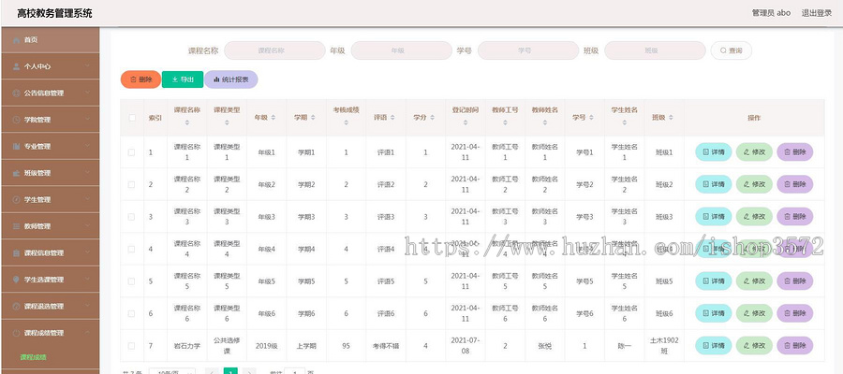Expand the 公告信息管理 menu chevron
This screenshot has width=843, height=374.
coord(88,93)
